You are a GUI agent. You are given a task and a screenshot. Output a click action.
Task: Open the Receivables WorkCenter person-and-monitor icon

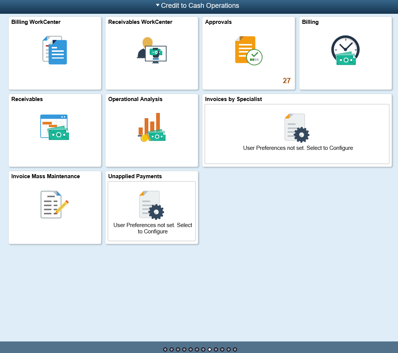click(152, 50)
